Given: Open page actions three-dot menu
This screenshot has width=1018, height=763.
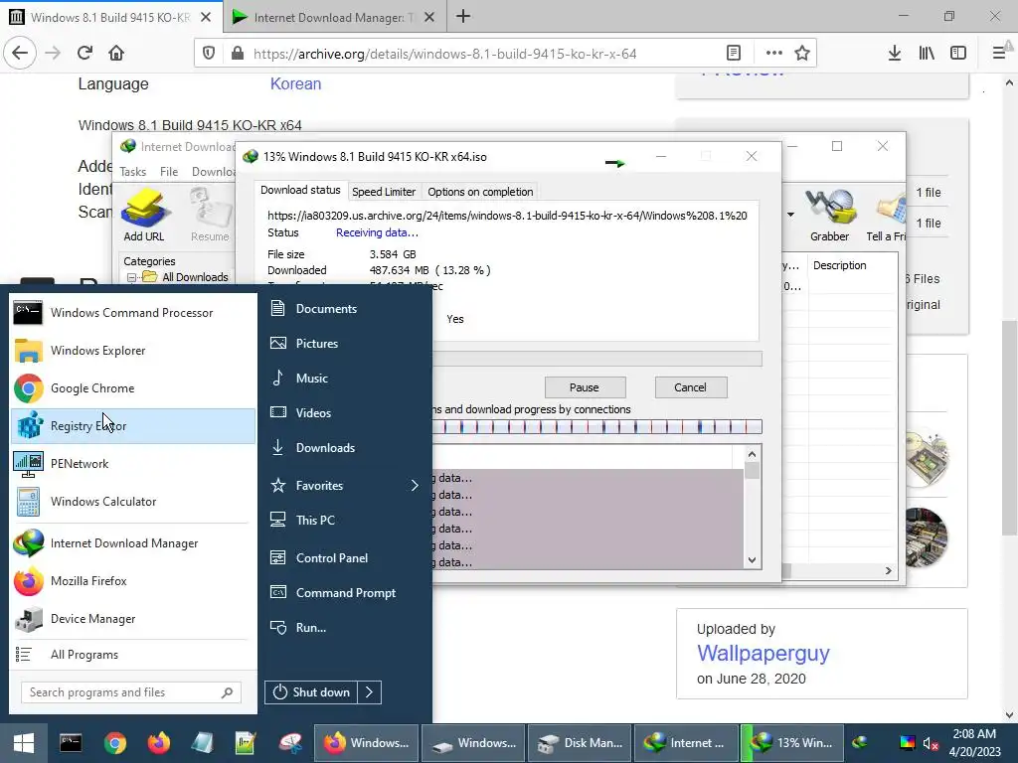Looking at the screenshot, I should [773, 53].
